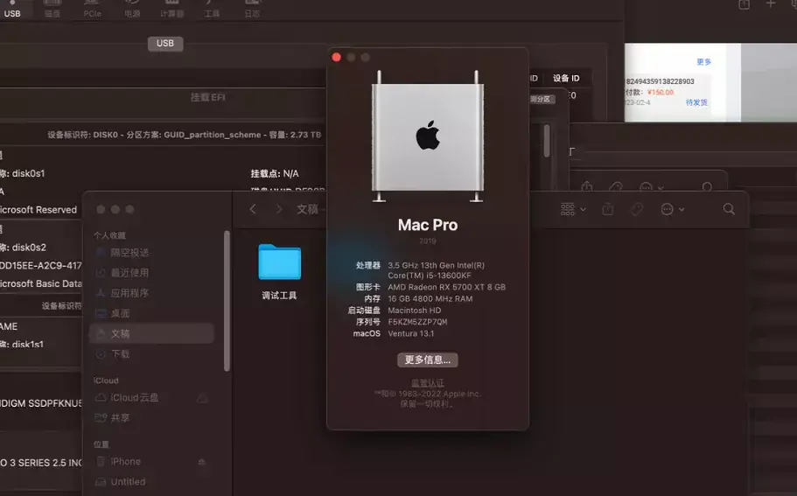Click the order number 82494359138228903

[660, 81]
